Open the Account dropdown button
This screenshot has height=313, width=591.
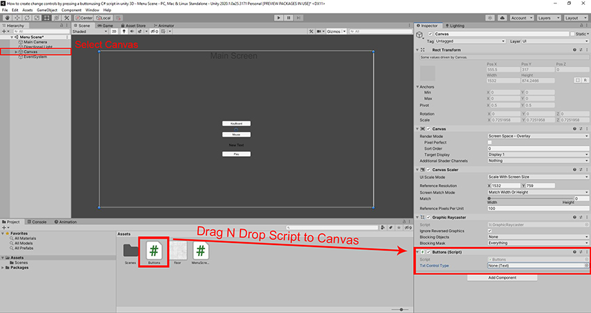click(521, 17)
